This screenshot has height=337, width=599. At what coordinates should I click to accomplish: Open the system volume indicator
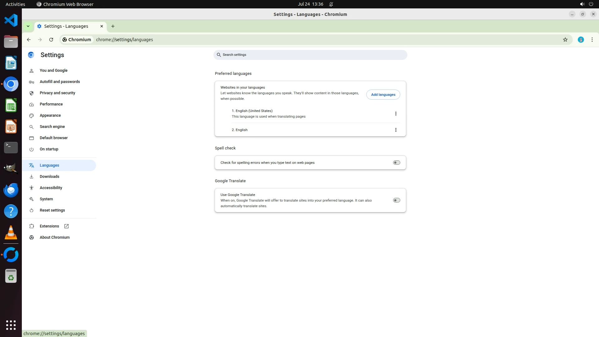pos(582,4)
